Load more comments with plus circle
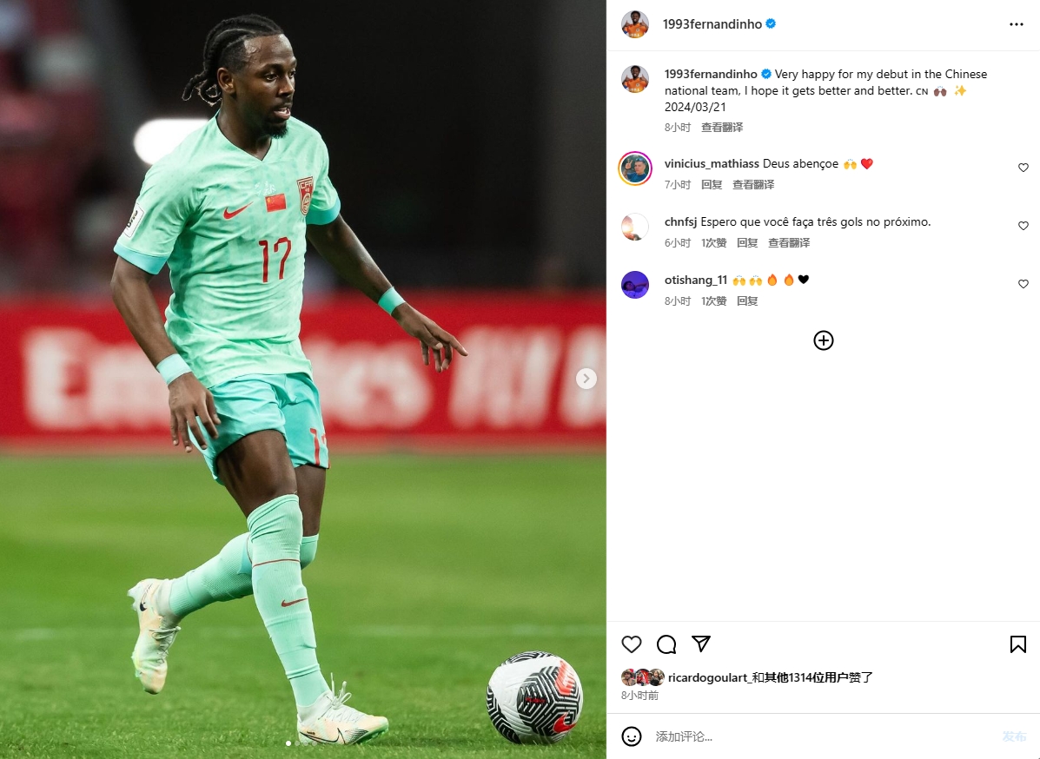The height and width of the screenshot is (759, 1040). click(x=823, y=340)
